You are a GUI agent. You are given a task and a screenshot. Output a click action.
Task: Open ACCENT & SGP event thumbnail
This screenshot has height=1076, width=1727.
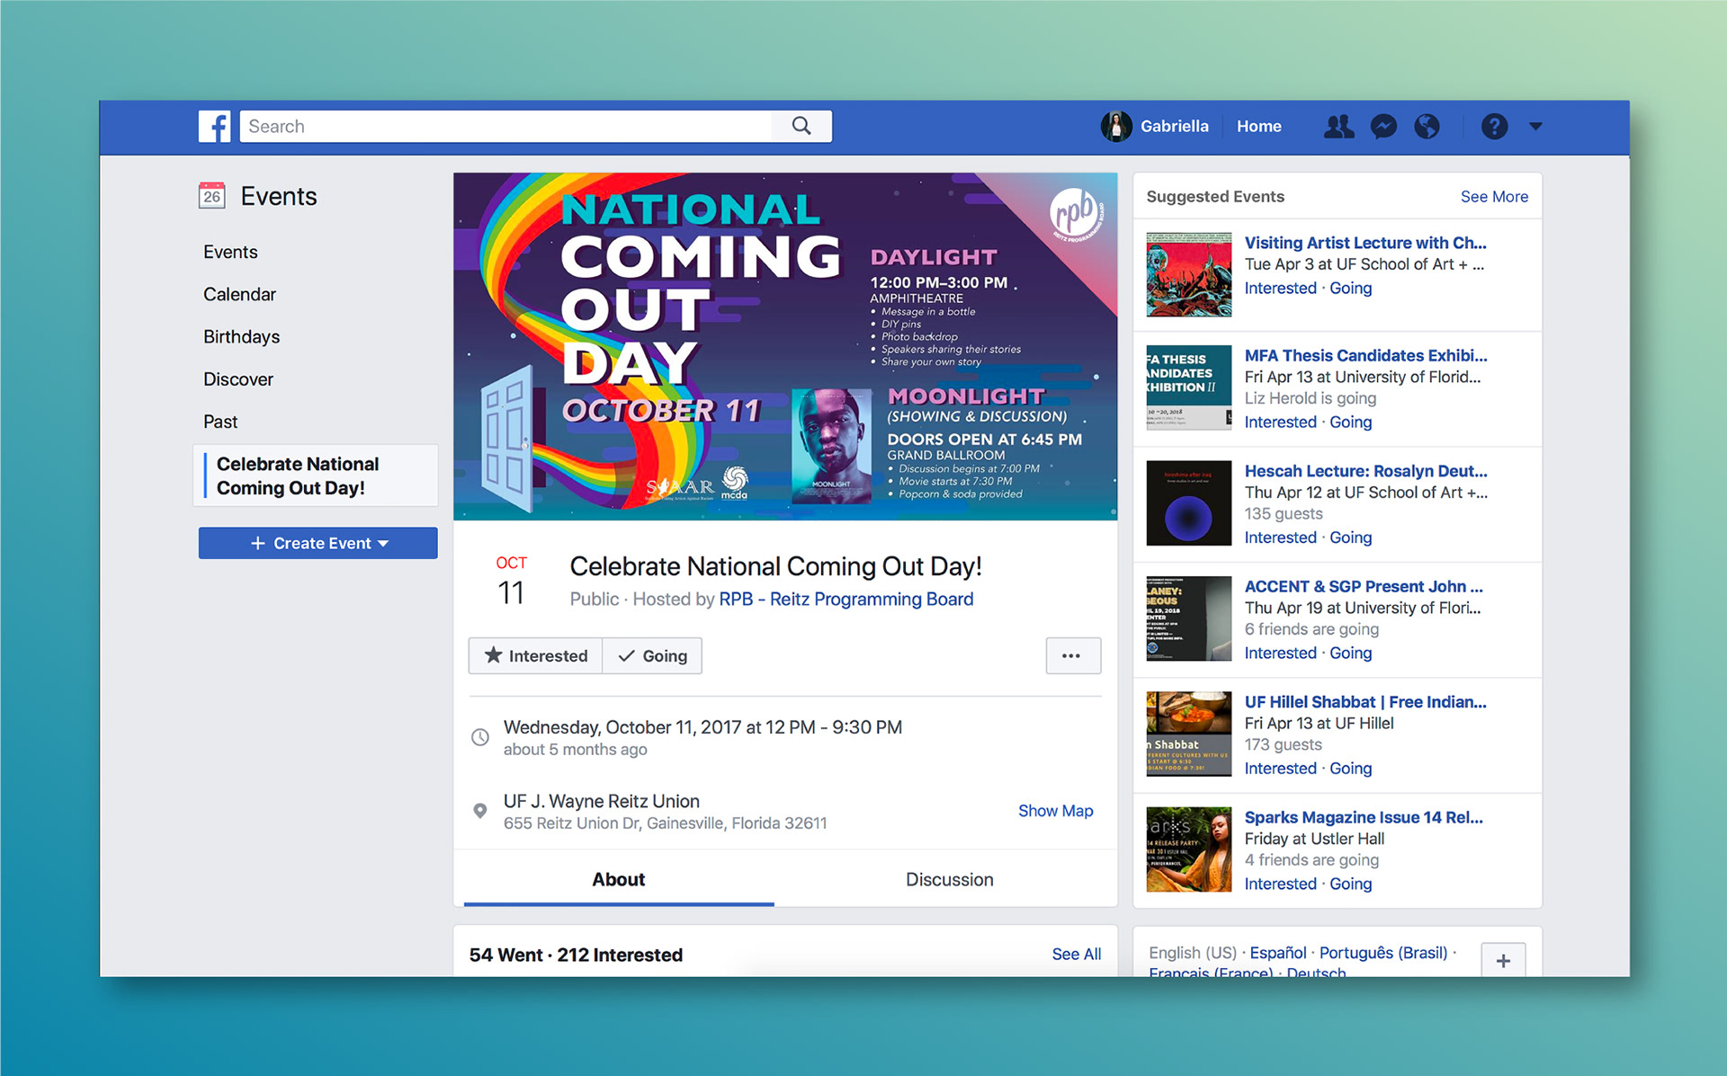tap(1188, 618)
